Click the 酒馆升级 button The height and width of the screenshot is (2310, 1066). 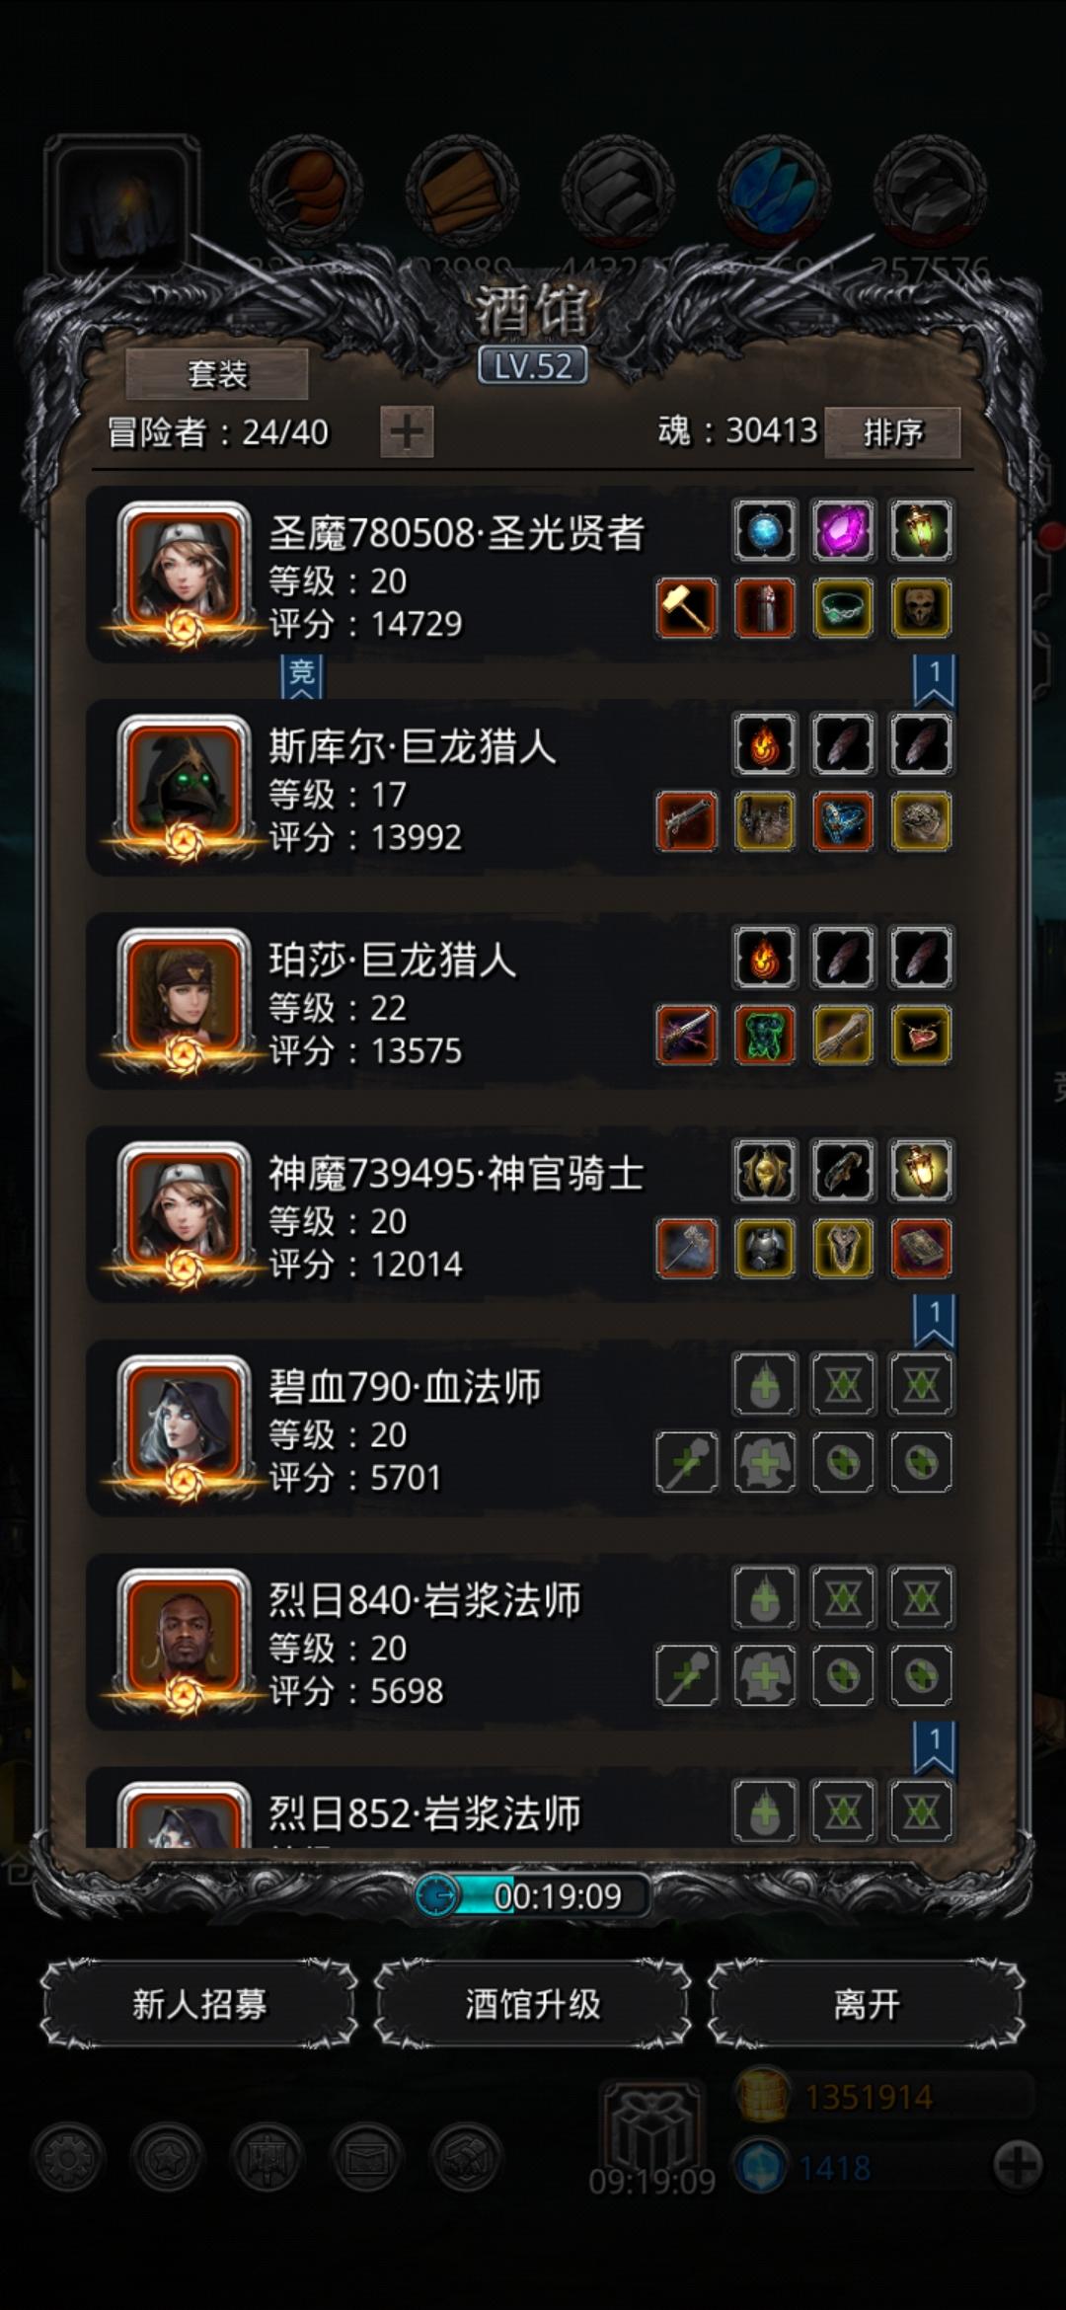(x=533, y=2004)
